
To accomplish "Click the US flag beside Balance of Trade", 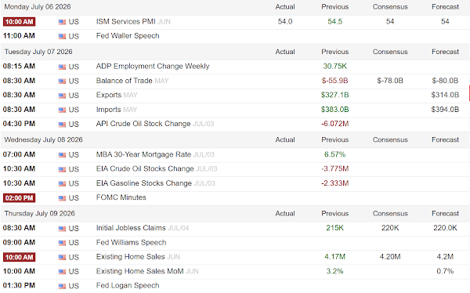I will 62,81.
